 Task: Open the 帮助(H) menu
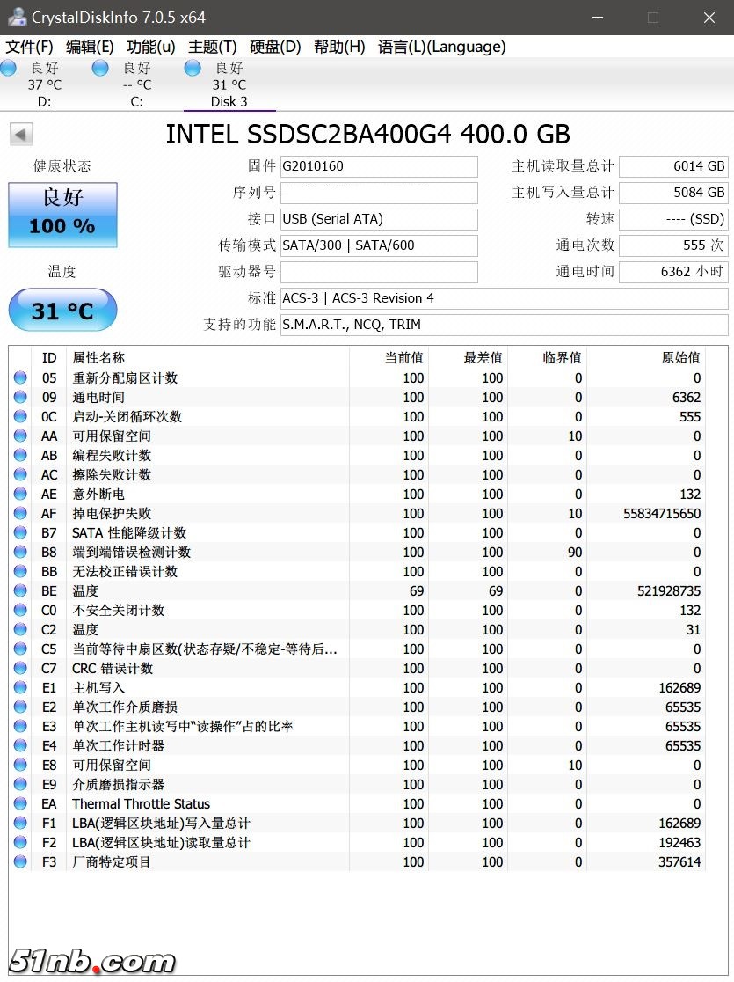pyautogui.click(x=340, y=47)
